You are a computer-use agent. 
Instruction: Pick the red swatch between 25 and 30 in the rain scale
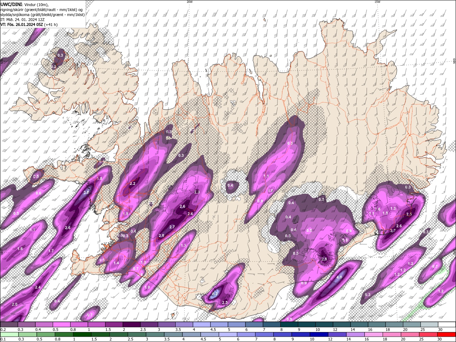coord(428,334)
